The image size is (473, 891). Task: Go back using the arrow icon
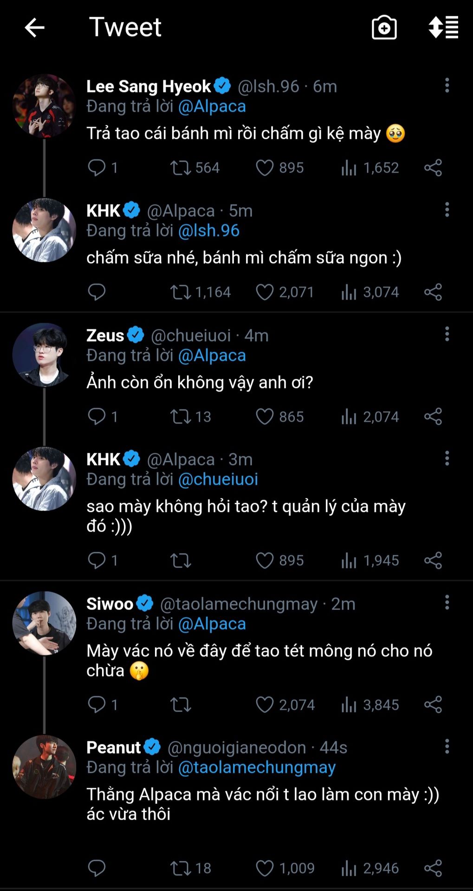coord(34,28)
